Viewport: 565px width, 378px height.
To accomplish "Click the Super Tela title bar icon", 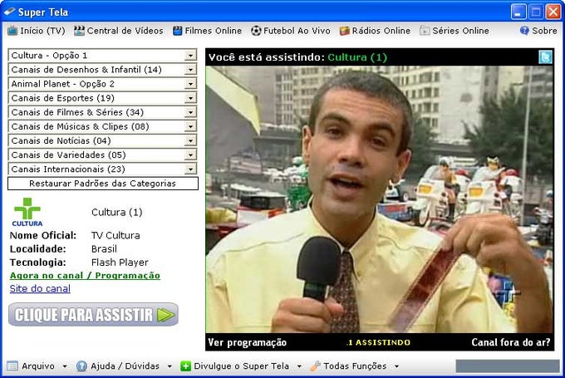I will coord(9,12).
